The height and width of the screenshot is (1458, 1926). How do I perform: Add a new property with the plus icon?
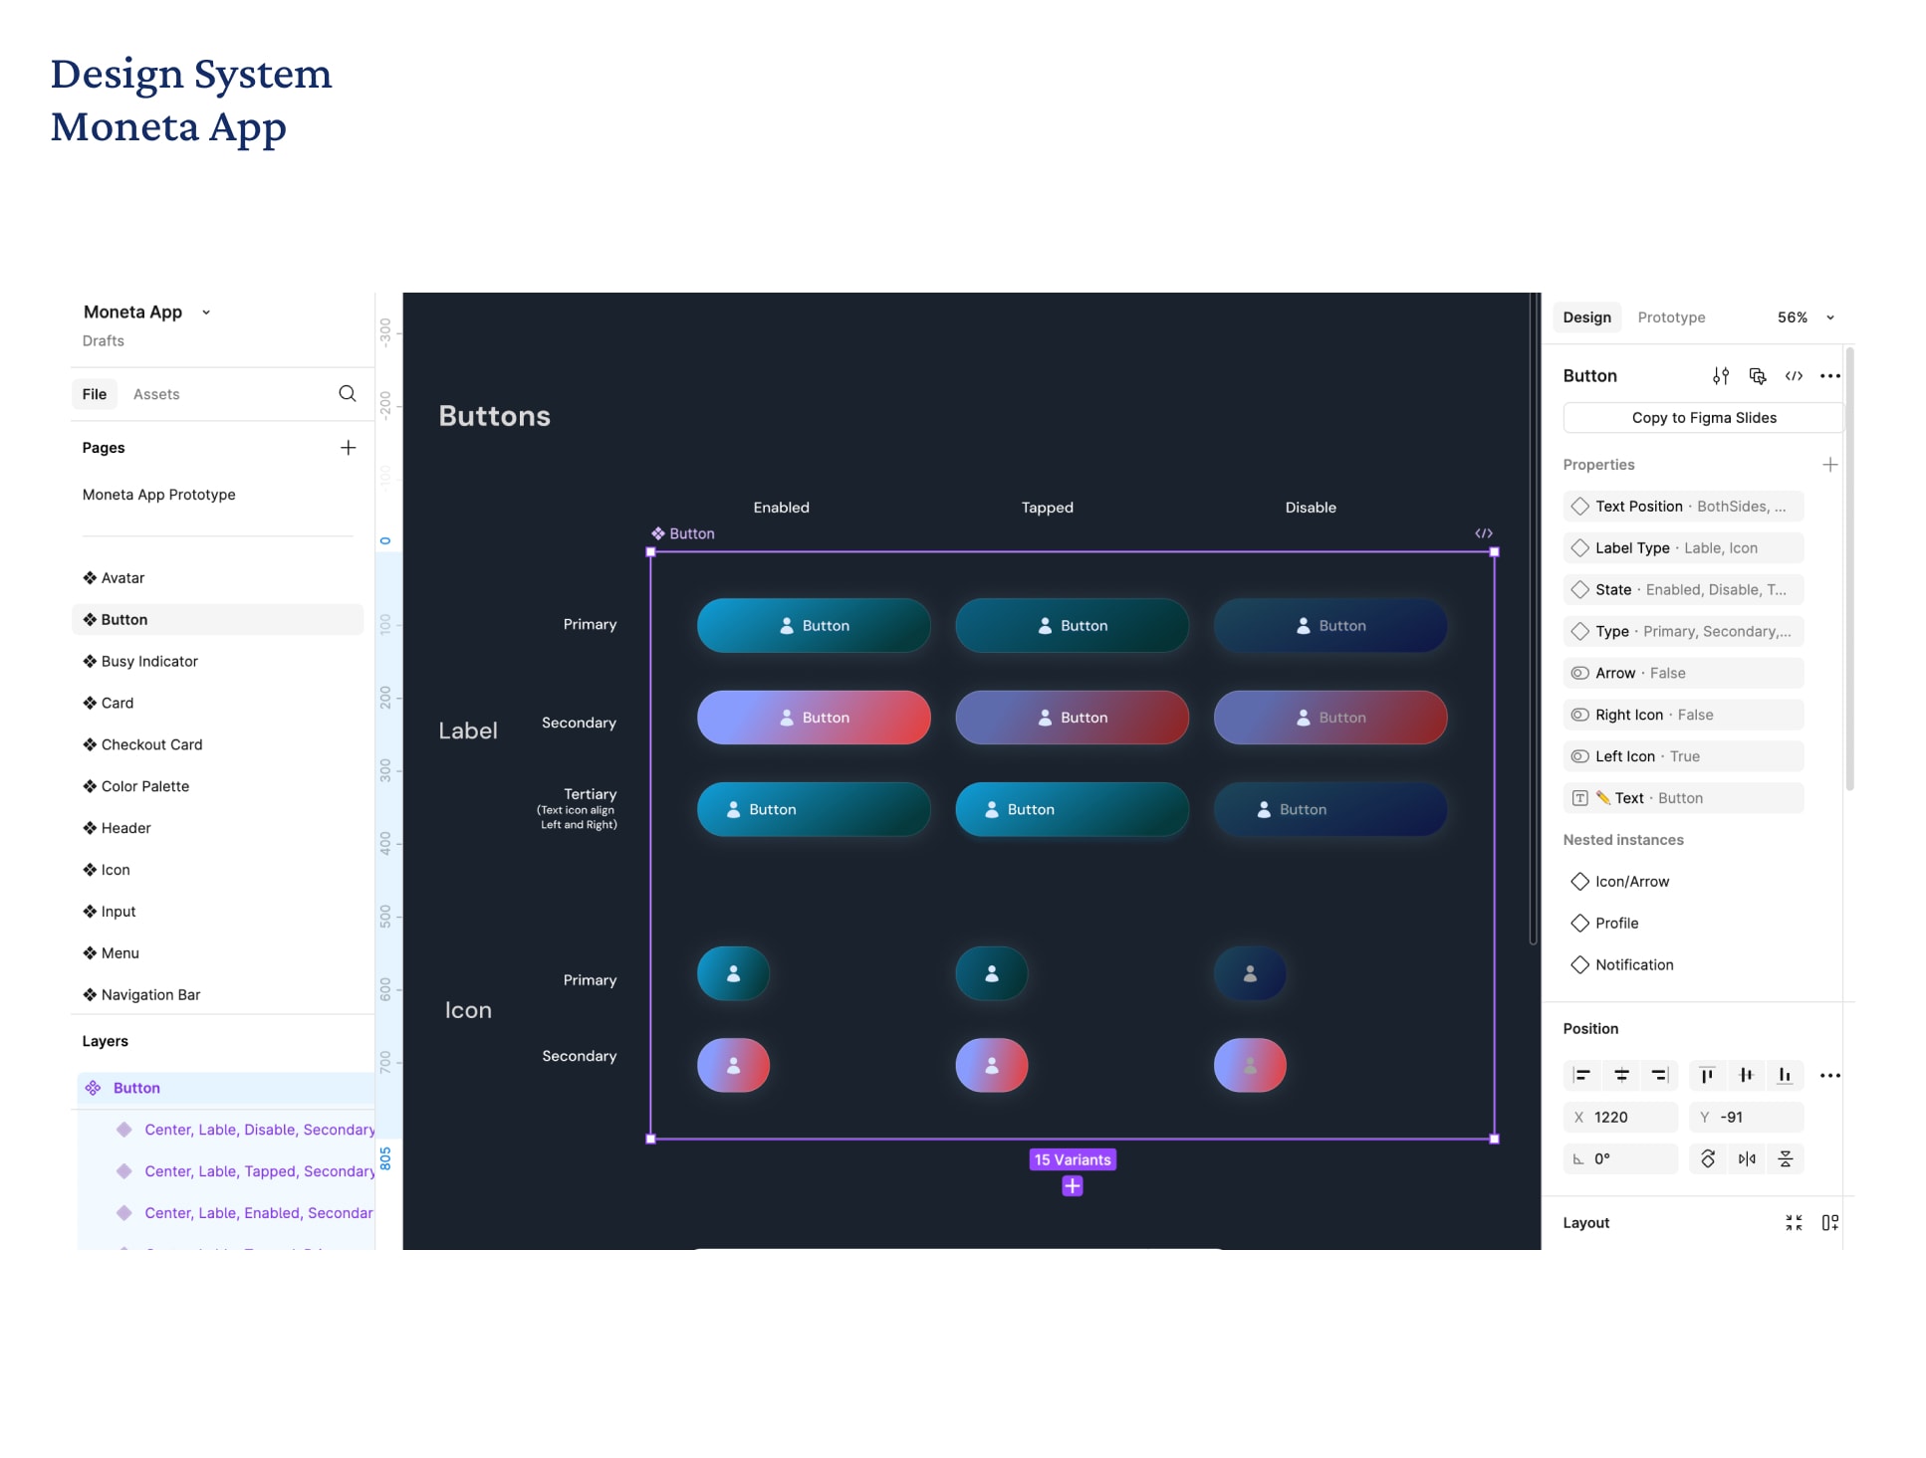click(1830, 465)
